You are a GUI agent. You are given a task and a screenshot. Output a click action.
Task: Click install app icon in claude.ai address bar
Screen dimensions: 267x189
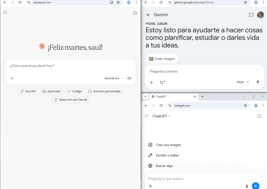point(111,2)
